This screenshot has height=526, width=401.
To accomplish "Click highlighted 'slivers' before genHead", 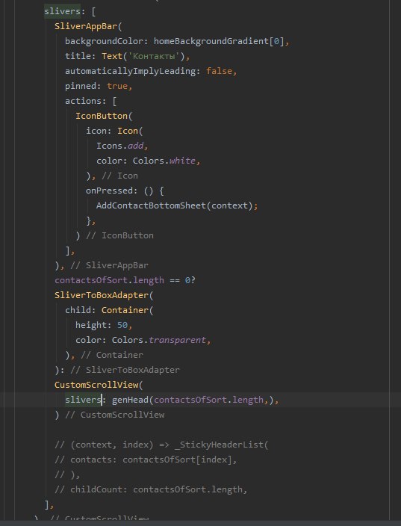I will point(83,400).
